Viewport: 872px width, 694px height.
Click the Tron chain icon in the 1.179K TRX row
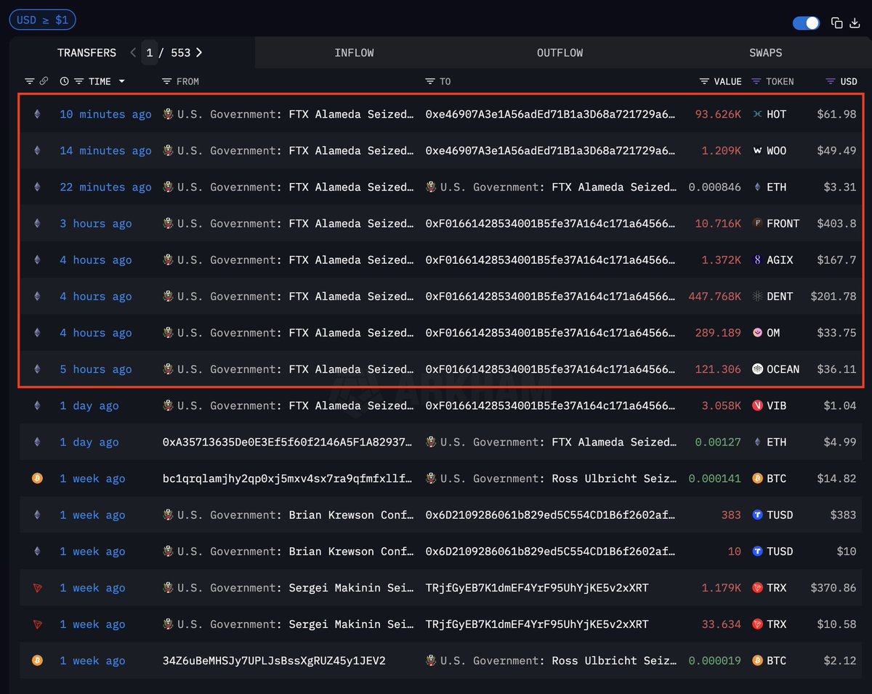point(37,587)
